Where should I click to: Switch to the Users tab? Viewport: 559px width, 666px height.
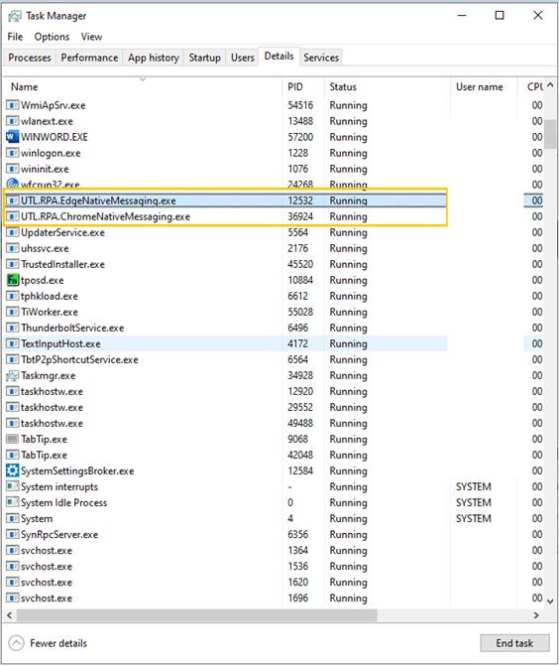point(242,58)
